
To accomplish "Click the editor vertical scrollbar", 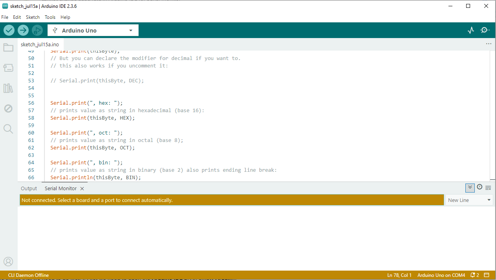I will [x=493, y=114].
